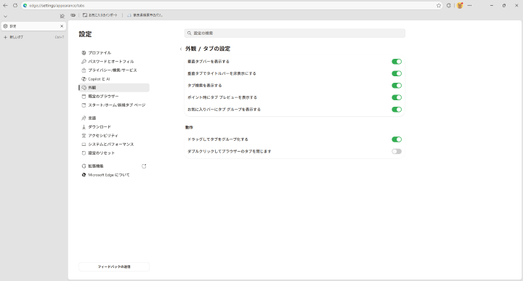Click the address bar URL edge://settings/appearance/tabs
The width and height of the screenshot is (523, 281).
(x=57, y=5)
